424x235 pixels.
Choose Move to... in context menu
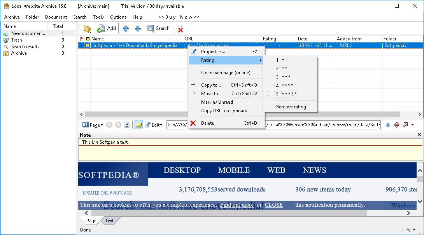click(x=226, y=94)
